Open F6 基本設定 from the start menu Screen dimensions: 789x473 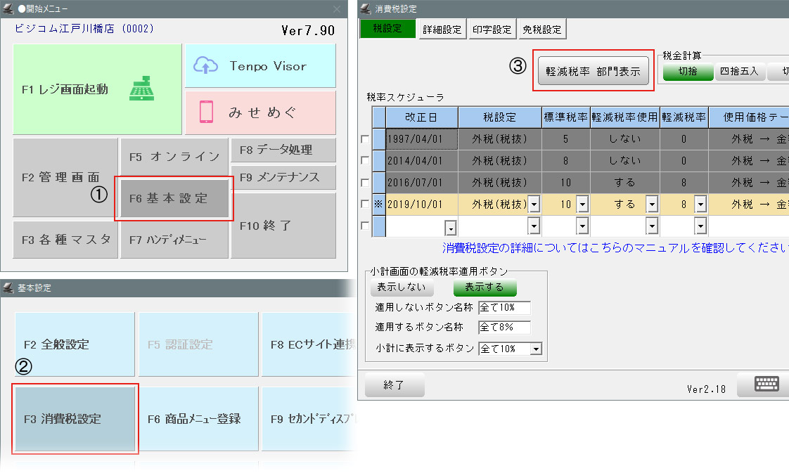174,199
